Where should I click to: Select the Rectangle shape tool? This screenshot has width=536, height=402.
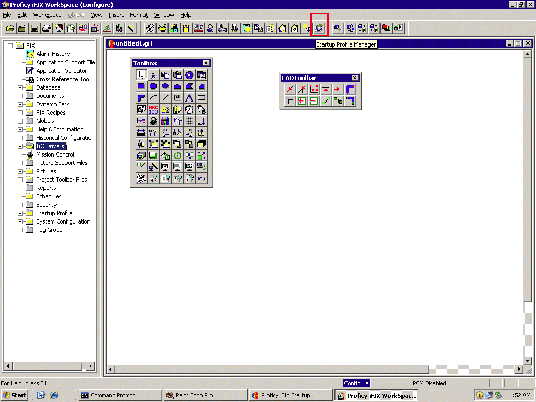(x=141, y=86)
